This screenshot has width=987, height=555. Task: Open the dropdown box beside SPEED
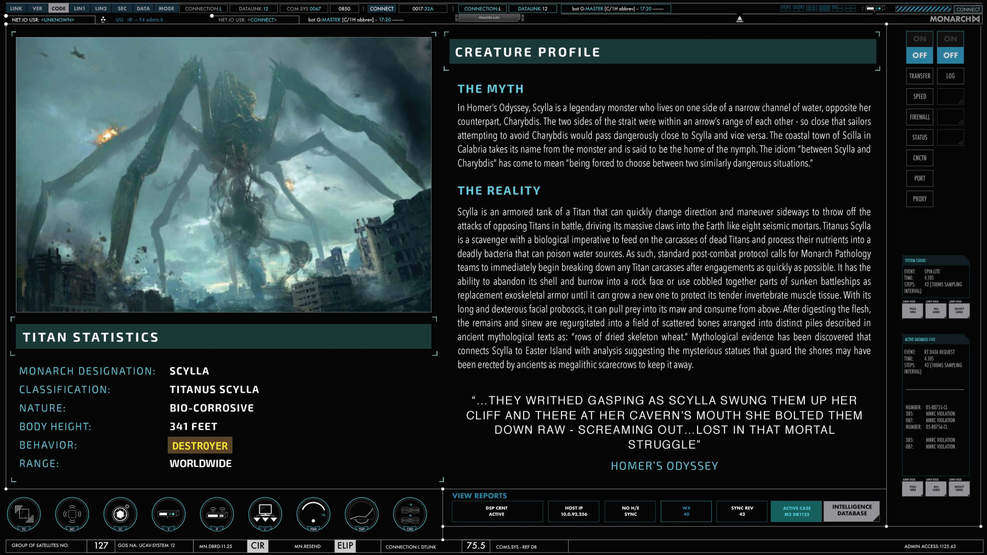click(950, 96)
